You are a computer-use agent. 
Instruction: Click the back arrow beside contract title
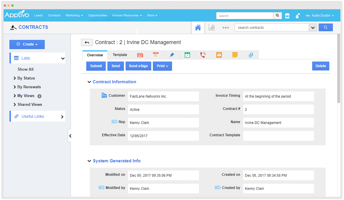87,42
